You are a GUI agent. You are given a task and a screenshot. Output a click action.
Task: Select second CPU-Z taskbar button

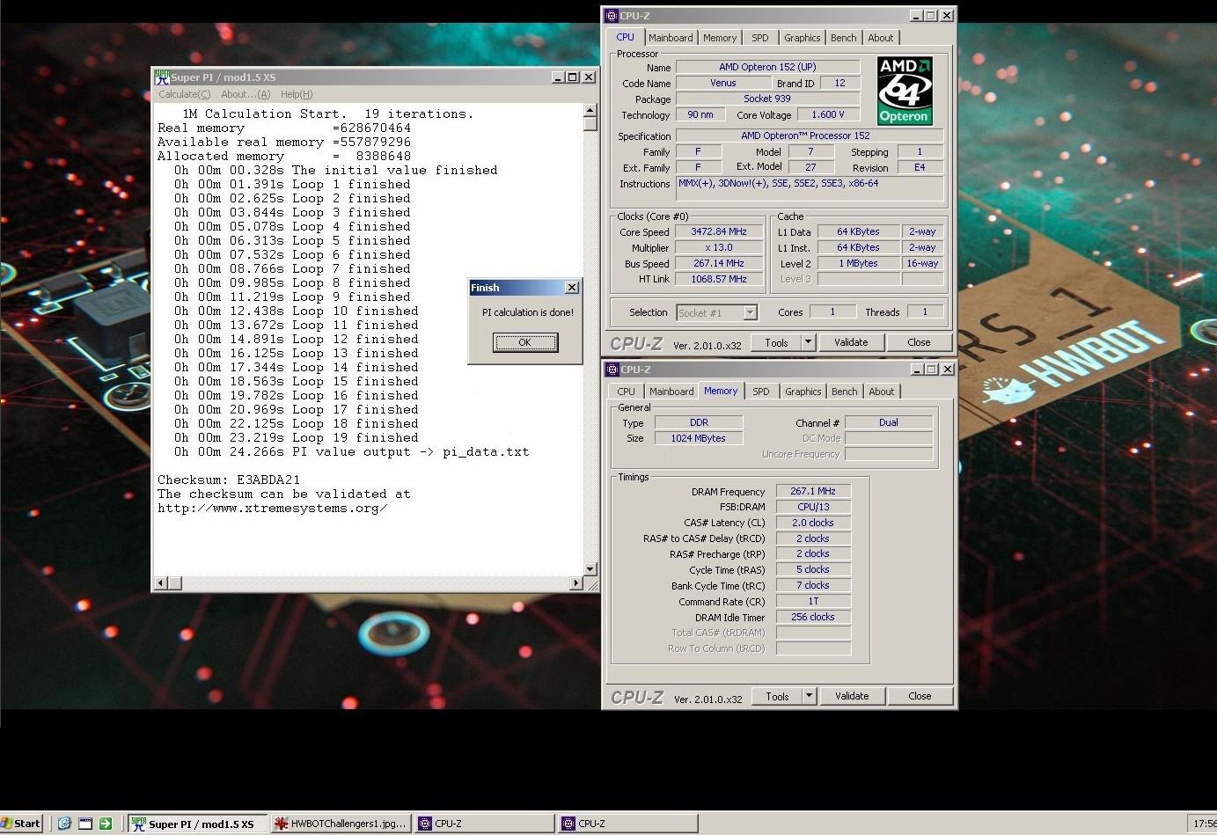[x=628, y=824]
